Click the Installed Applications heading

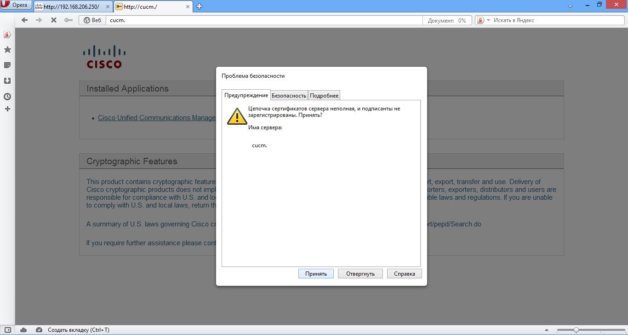pos(127,89)
